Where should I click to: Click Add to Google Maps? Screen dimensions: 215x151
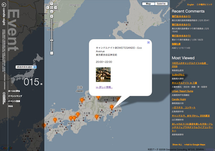coord(195,145)
